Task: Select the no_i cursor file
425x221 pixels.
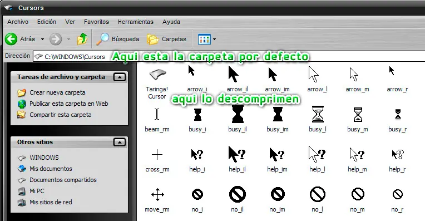Action: 197,200
